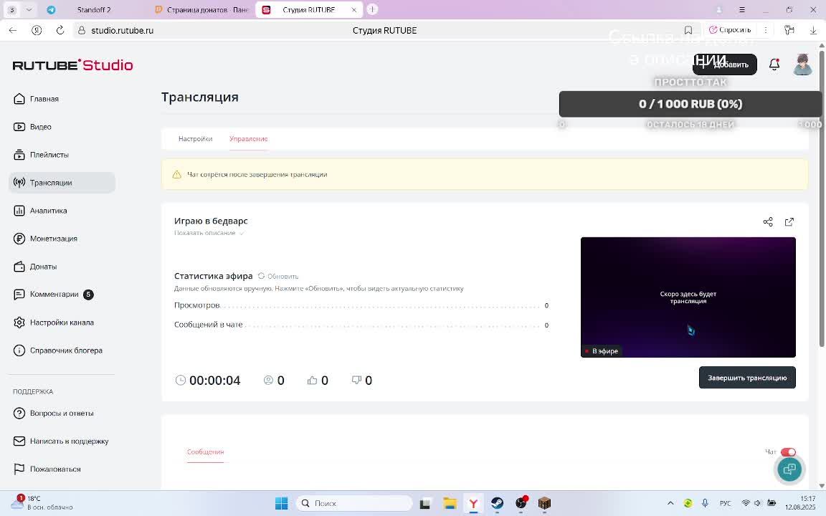Open the support chat floating button
The width and height of the screenshot is (826, 516).
[x=789, y=469]
